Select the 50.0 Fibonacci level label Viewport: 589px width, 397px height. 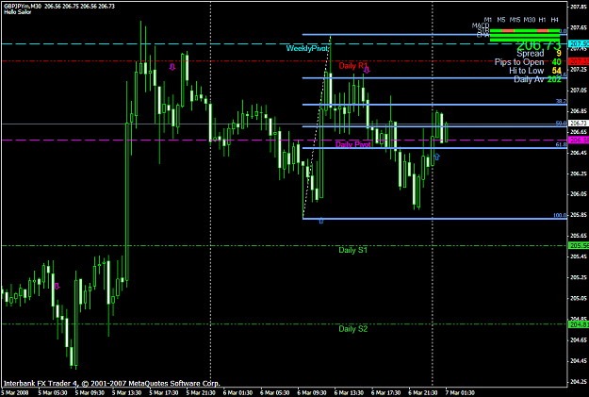coord(561,123)
